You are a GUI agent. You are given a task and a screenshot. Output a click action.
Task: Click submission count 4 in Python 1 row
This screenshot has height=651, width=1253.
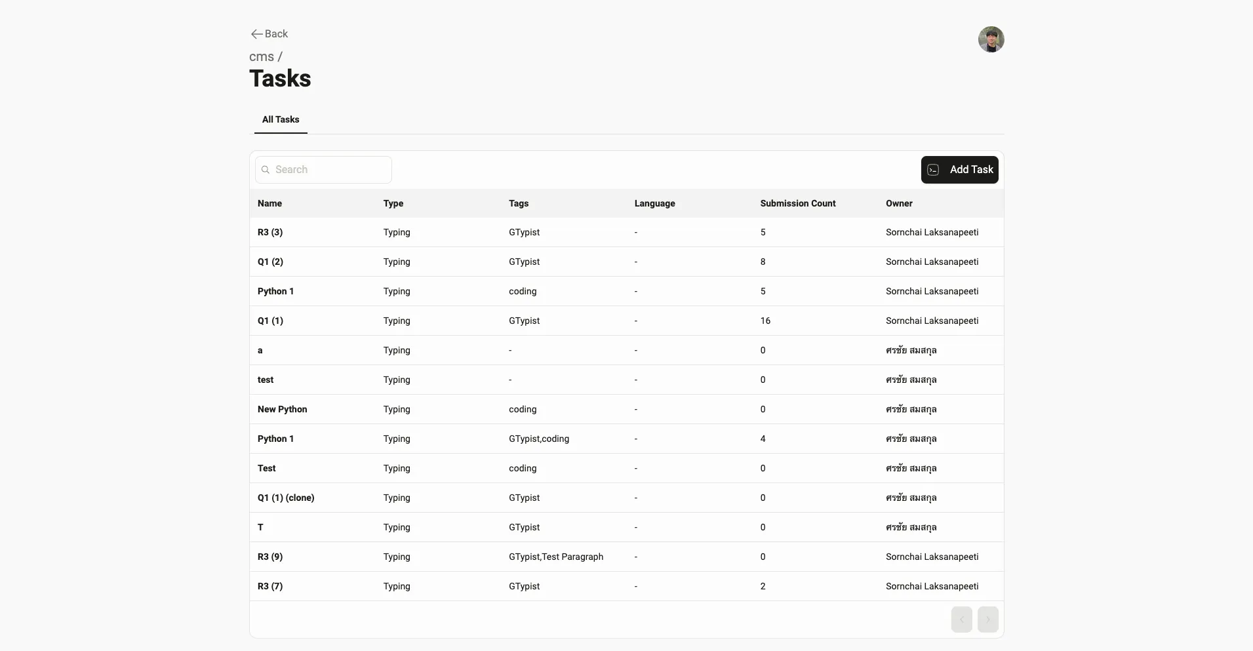(x=763, y=439)
